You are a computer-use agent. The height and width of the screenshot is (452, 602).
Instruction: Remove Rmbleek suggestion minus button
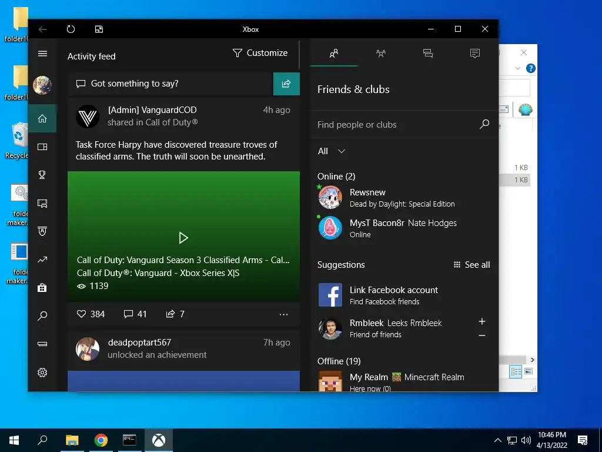point(482,335)
